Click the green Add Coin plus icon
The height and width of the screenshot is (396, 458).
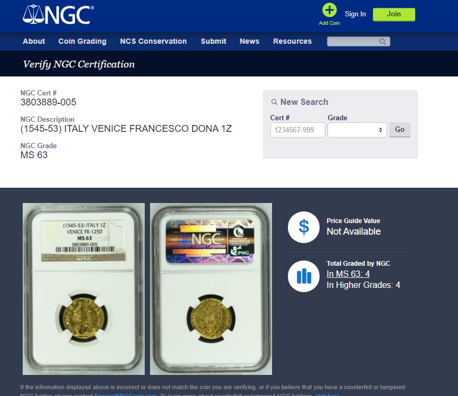point(329,10)
